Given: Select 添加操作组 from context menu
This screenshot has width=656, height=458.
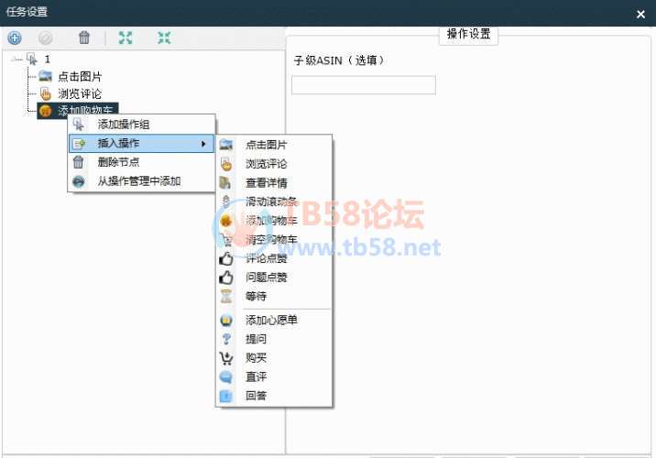Looking at the screenshot, I should pos(124,125).
